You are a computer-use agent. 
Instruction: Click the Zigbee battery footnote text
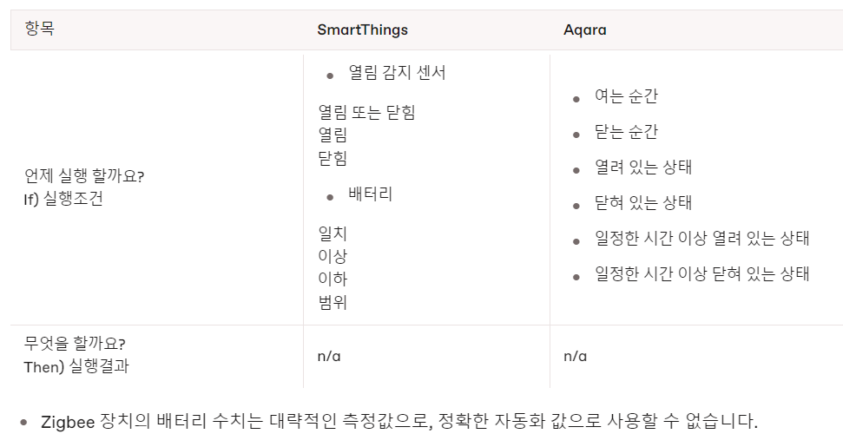click(x=399, y=423)
